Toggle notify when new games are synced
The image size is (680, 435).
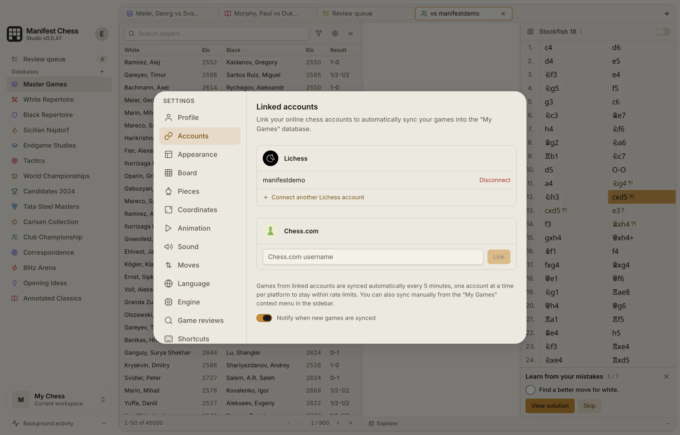click(x=264, y=318)
